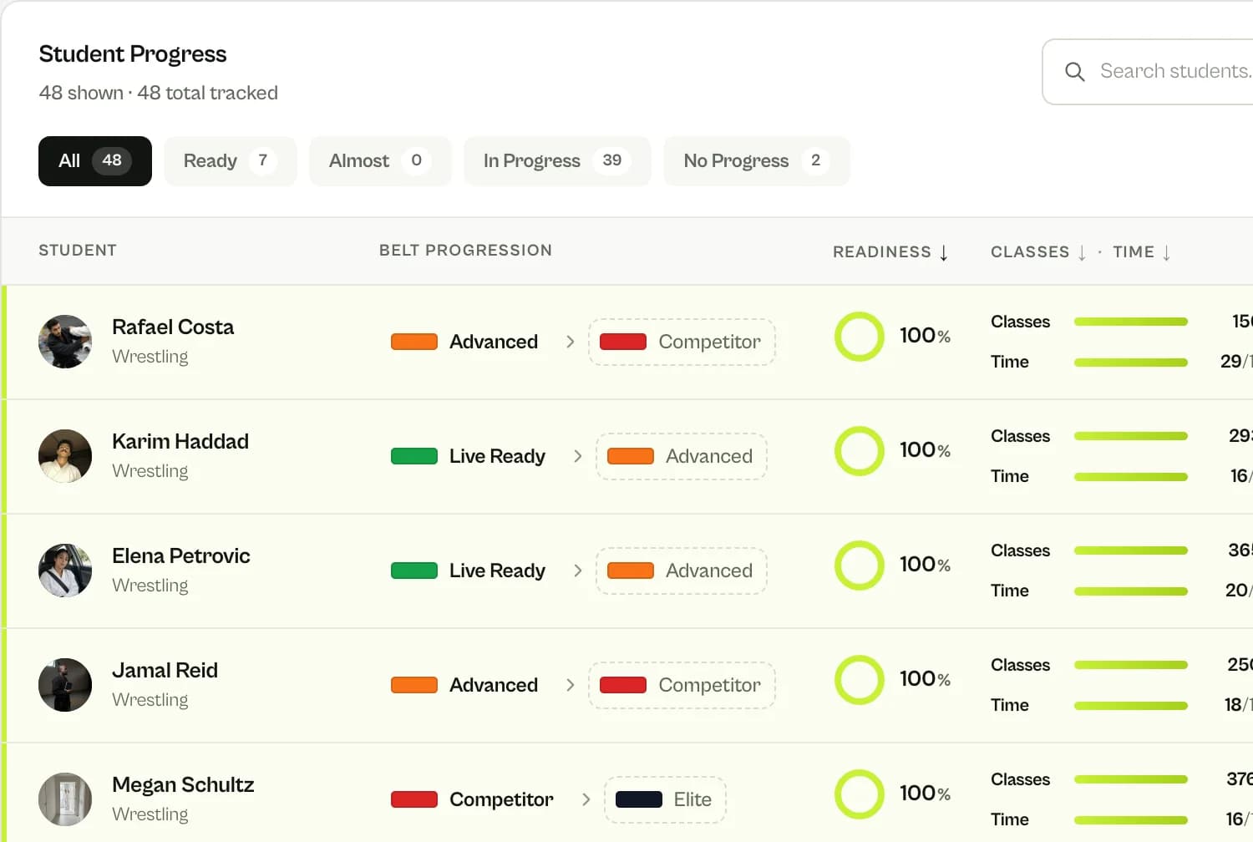Click Megan Schultz's readiness ring icon
The image size is (1253, 842).
coord(859,794)
